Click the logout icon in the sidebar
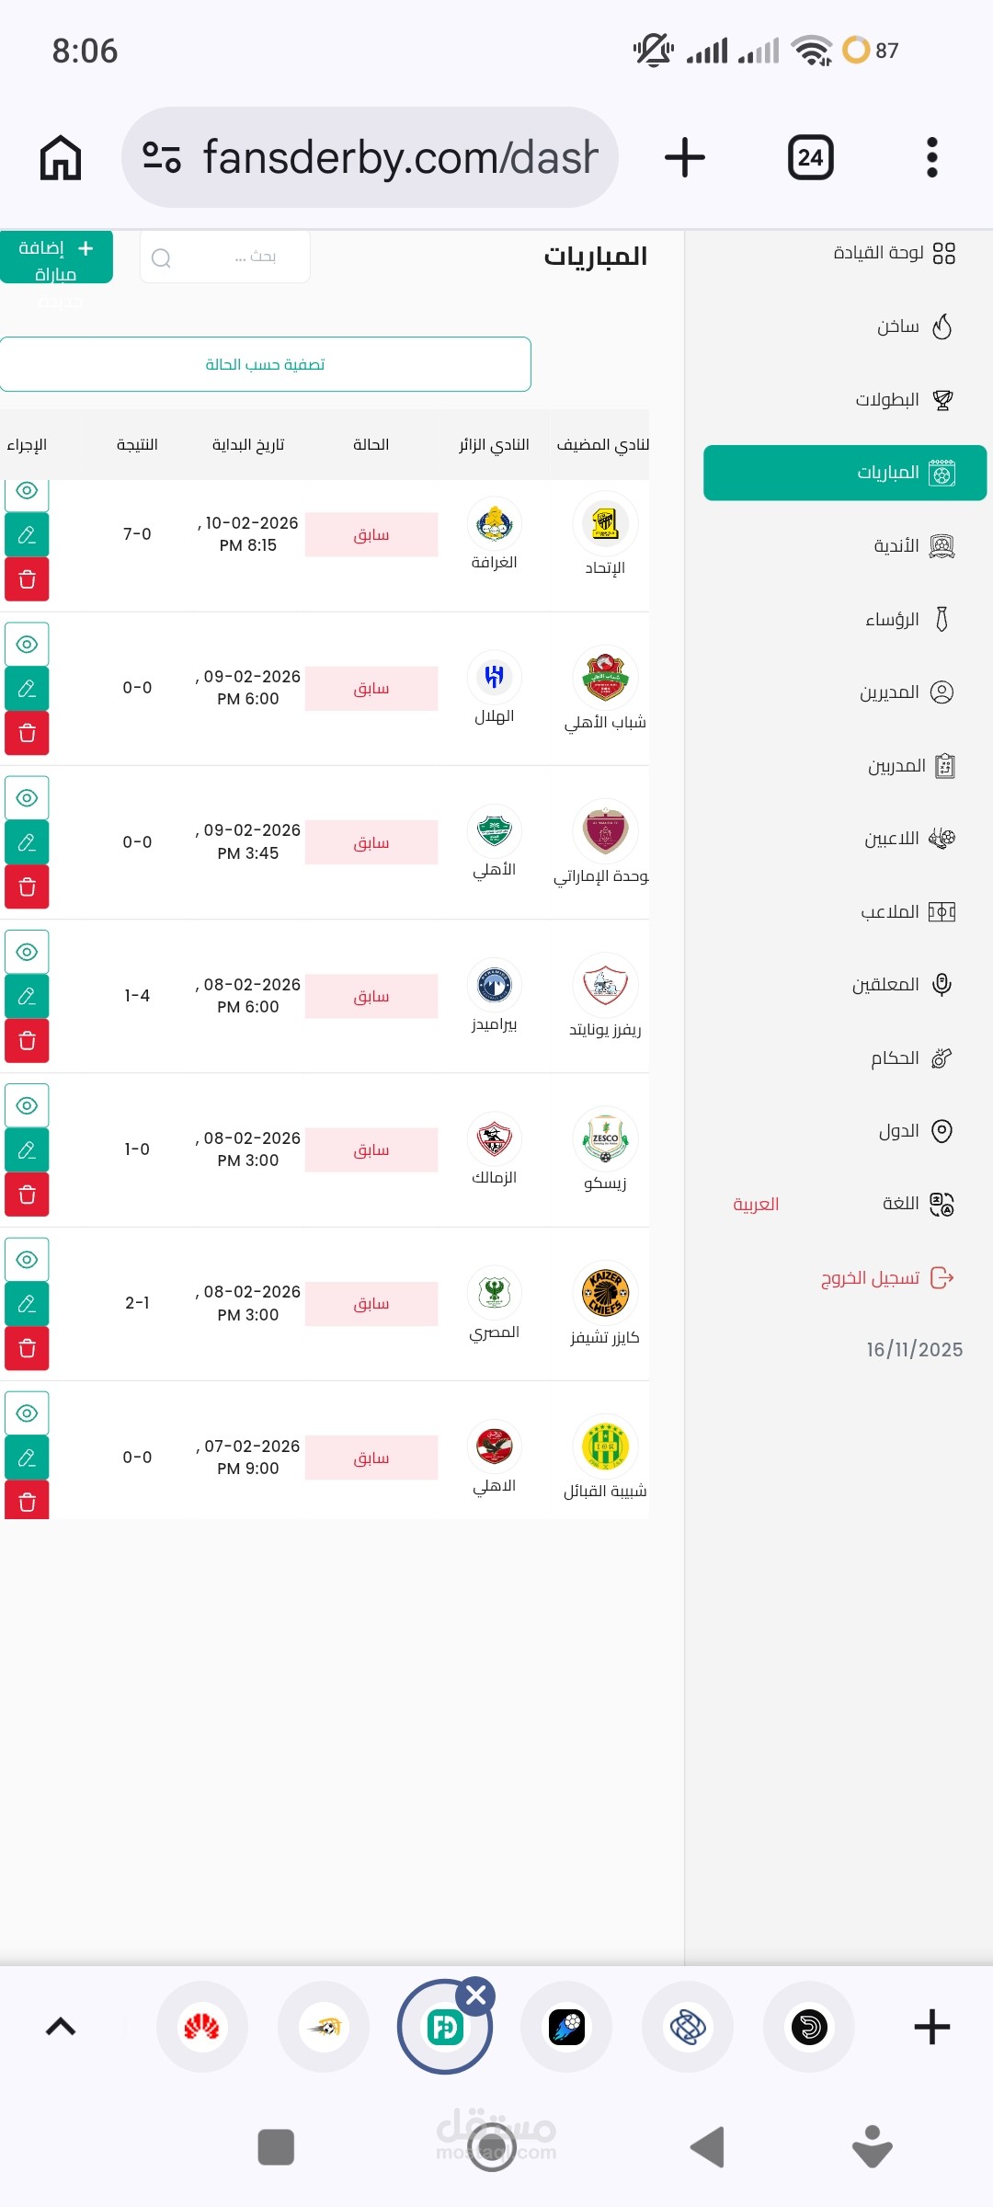Image resolution: width=993 pixels, height=2207 pixels. click(x=942, y=1277)
